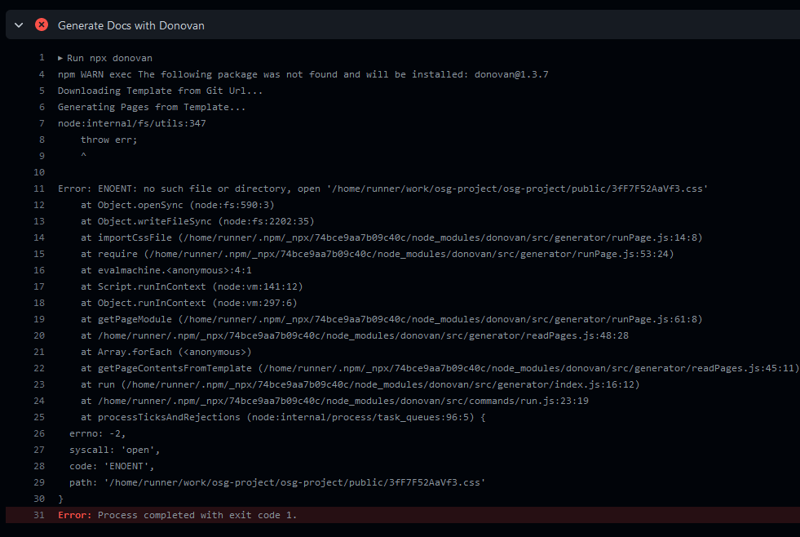This screenshot has width=800, height=537.
Task: Click the errno: -2 line
Action: (x=97, y=434)
